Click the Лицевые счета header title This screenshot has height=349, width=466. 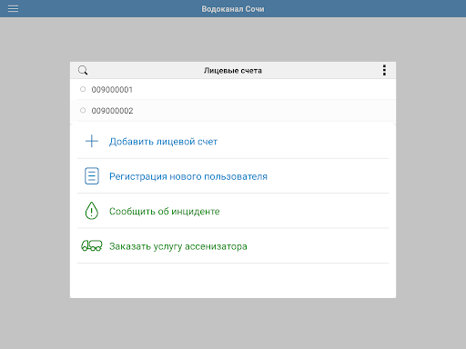coord(233,71)
